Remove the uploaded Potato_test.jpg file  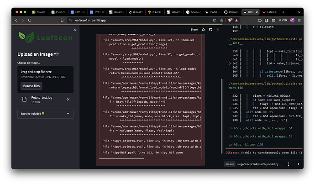[x=68, y=100]
